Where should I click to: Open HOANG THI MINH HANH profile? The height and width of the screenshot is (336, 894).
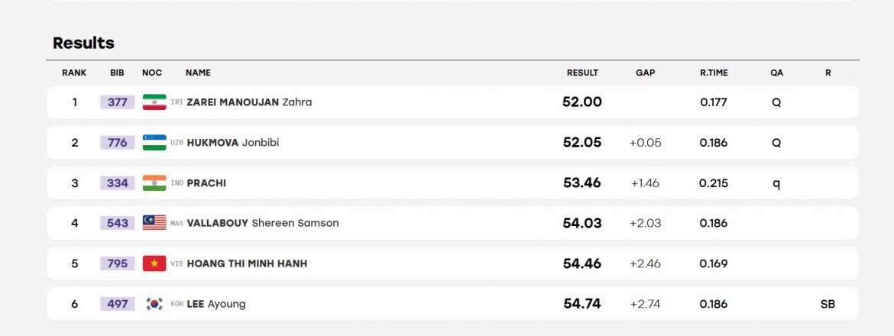point(247,263)
